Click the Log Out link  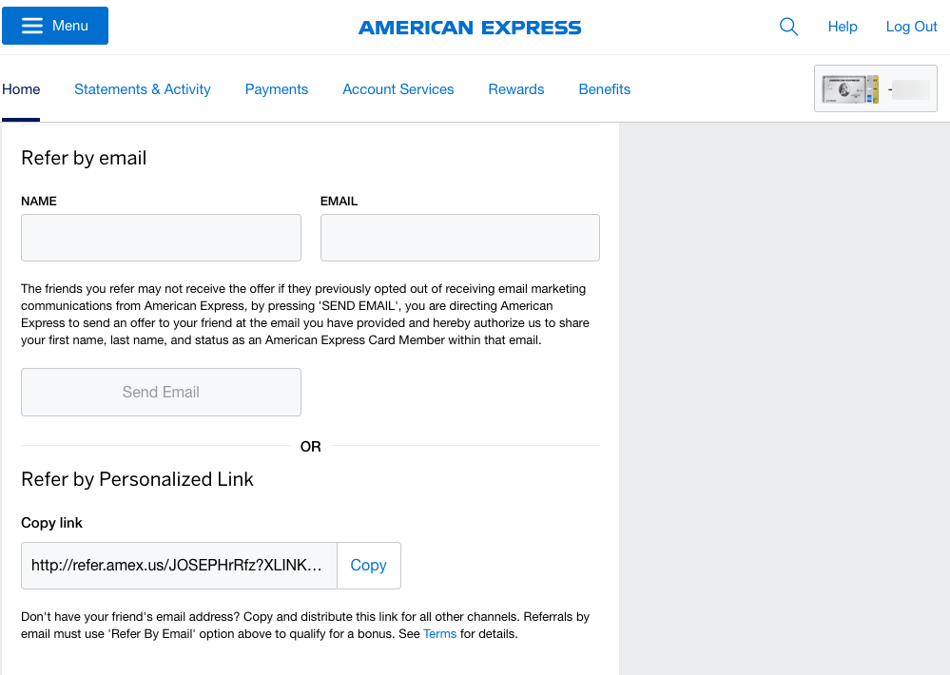coord(911,27)
